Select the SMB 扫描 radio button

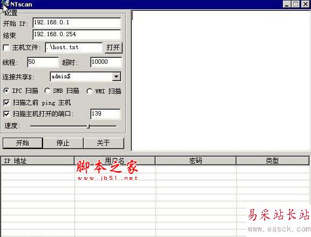click(x=47, y=91)
